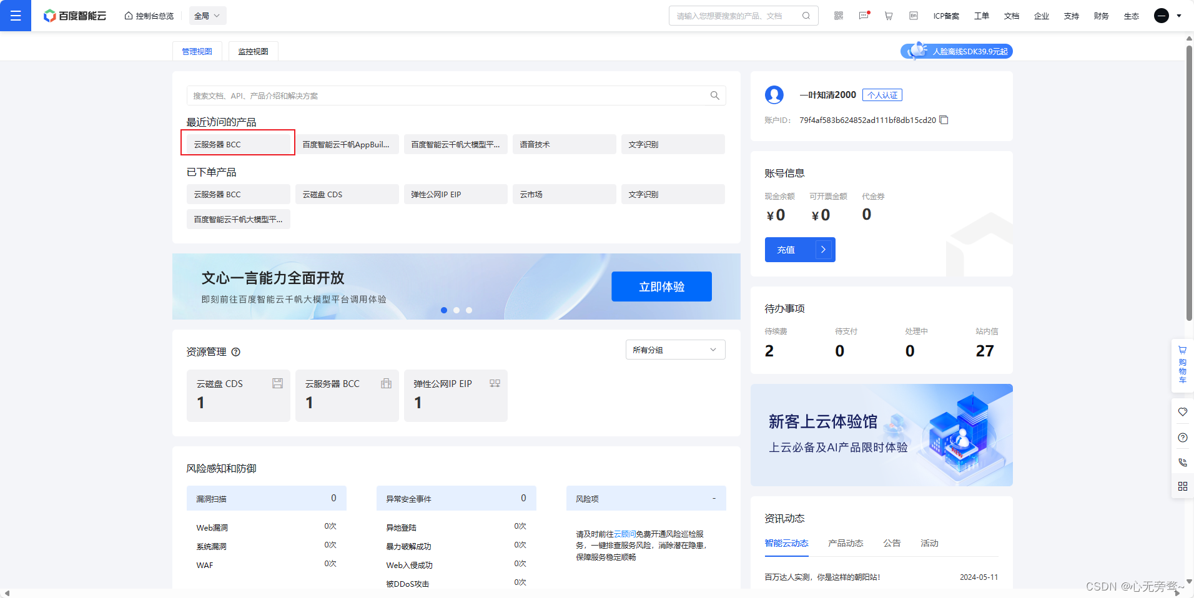Open 企业 menu
Screen dimensions: 1194x598
tap(1041, 16)
